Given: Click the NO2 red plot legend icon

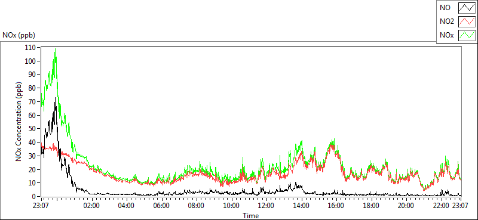Looking at the screenshot, I should [x=467, y=22].
